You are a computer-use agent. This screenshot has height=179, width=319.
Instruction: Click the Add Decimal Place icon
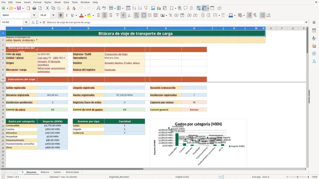click(189, 15)
